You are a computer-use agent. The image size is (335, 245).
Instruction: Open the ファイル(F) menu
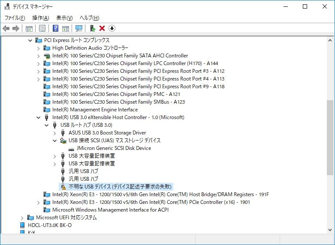pos(15,18)
